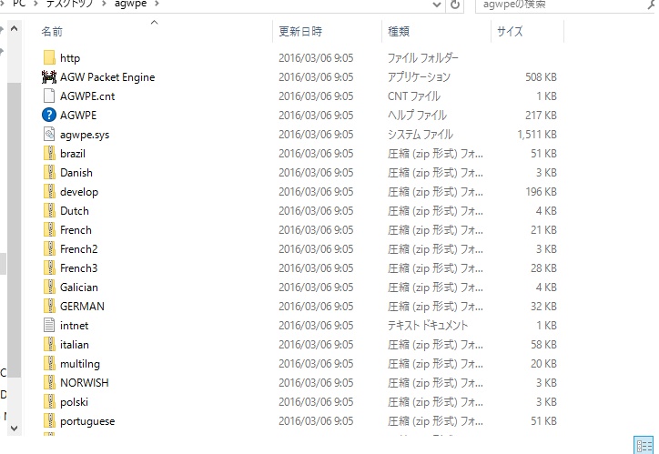The width and height of the screenshot is (659, 454).
Task: Select the file name multilng
Action: [80, 364]
